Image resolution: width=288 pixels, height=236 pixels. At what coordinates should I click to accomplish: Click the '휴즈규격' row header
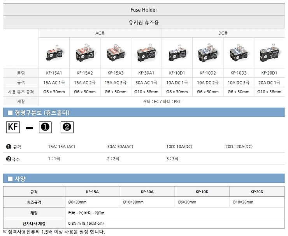click(x=34, y=202)
